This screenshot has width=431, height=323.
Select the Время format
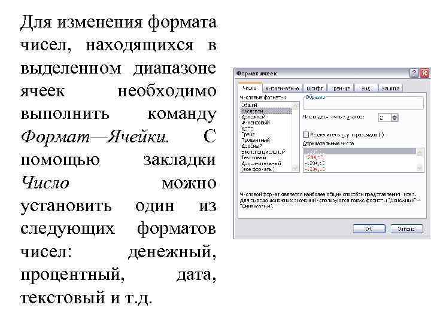coord(266,135)
